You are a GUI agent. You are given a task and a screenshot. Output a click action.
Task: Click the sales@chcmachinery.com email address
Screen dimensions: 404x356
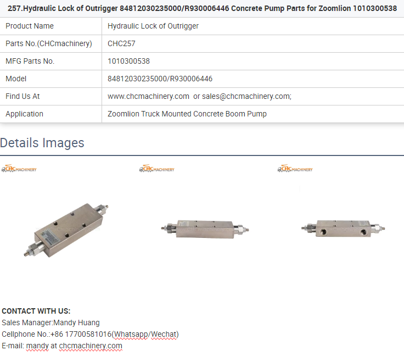[246, 96]
